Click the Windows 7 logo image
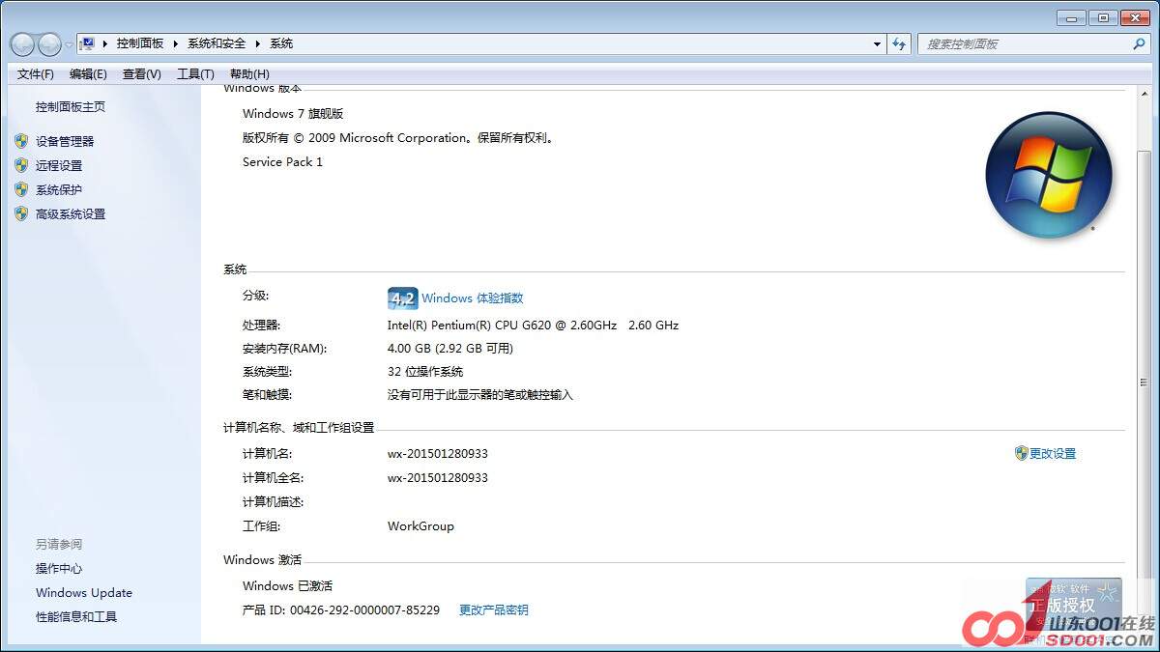Image resolution: width=1160 pixels, height=652 pixels. 1049,175
